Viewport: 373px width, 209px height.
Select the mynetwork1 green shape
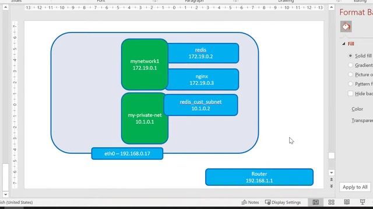click(x=145, y=64)
